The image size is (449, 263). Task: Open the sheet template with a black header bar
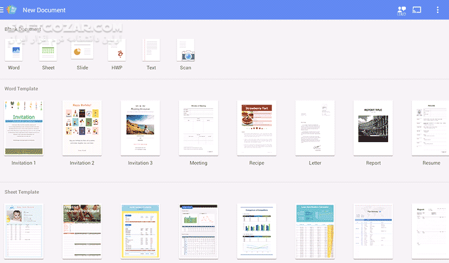[199, 231]
